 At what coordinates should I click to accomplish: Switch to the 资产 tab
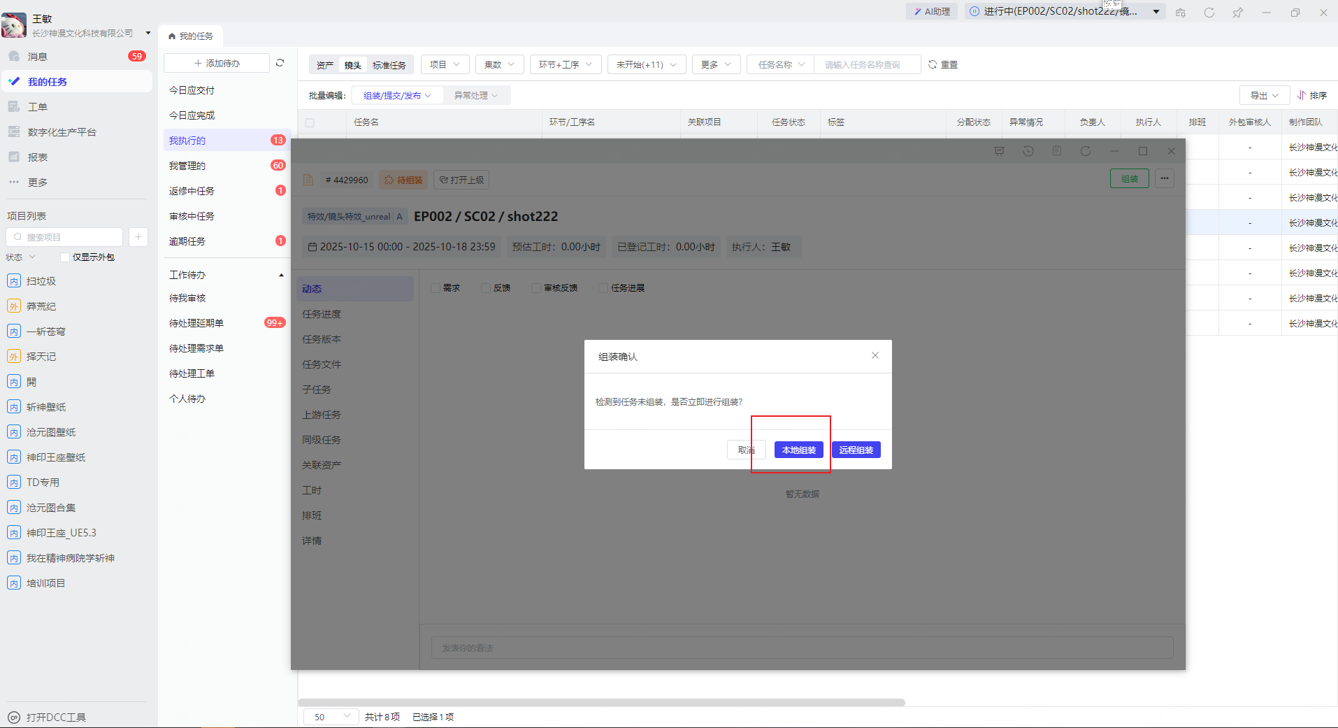[x=324, y=65]
